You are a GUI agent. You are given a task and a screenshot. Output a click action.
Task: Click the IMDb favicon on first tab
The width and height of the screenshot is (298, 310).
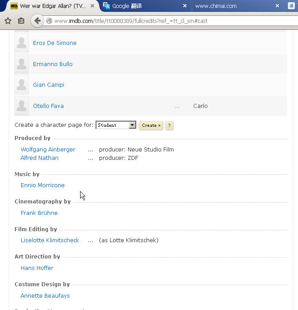14,6
